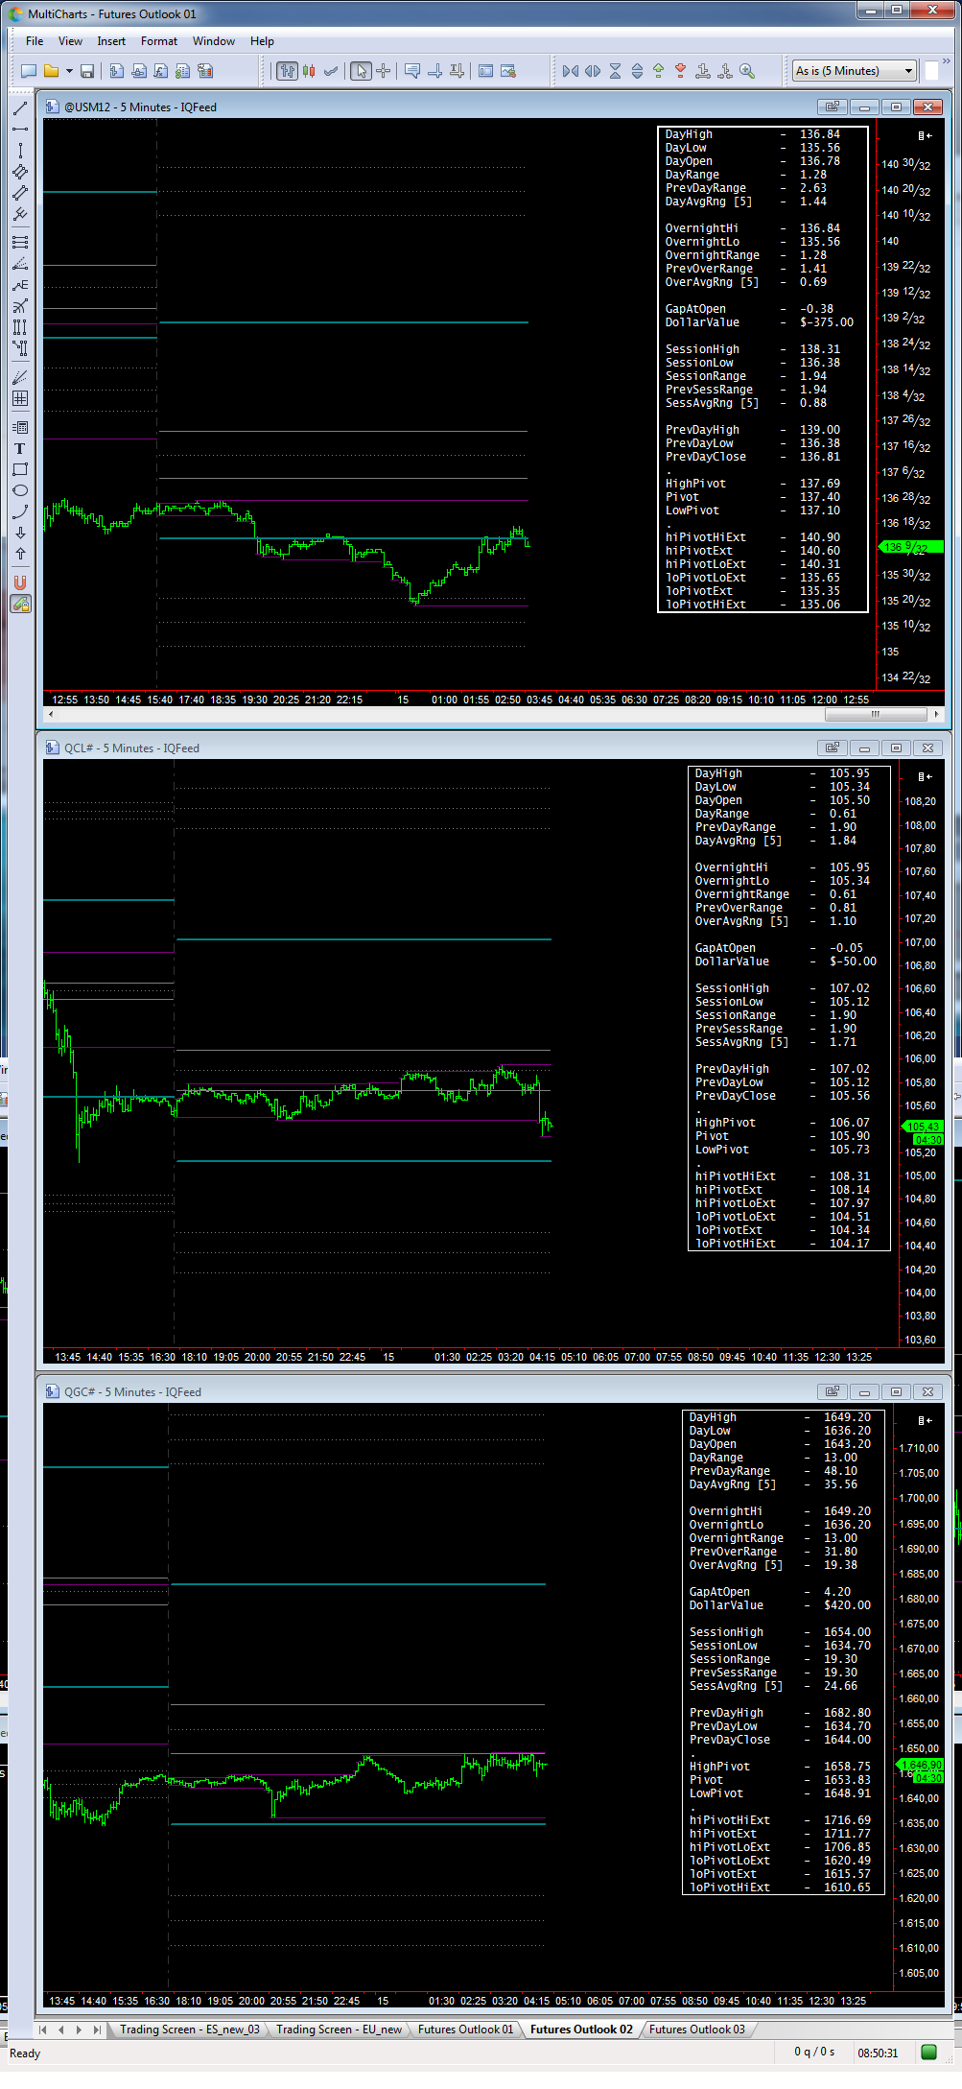Select the Ellipse drawing tool
The height and width of the screenshot is (2089, 962).
click(19, 490)
